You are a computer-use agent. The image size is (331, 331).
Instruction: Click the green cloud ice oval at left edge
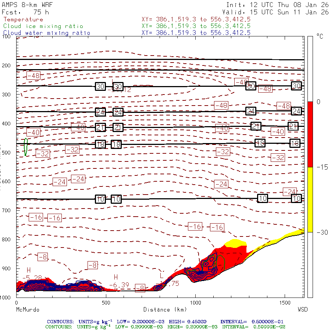pyautogui.click(x=25, y=147)
